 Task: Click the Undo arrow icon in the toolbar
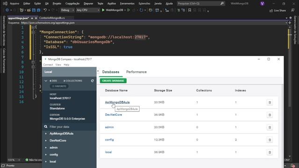tap(45, 10)
